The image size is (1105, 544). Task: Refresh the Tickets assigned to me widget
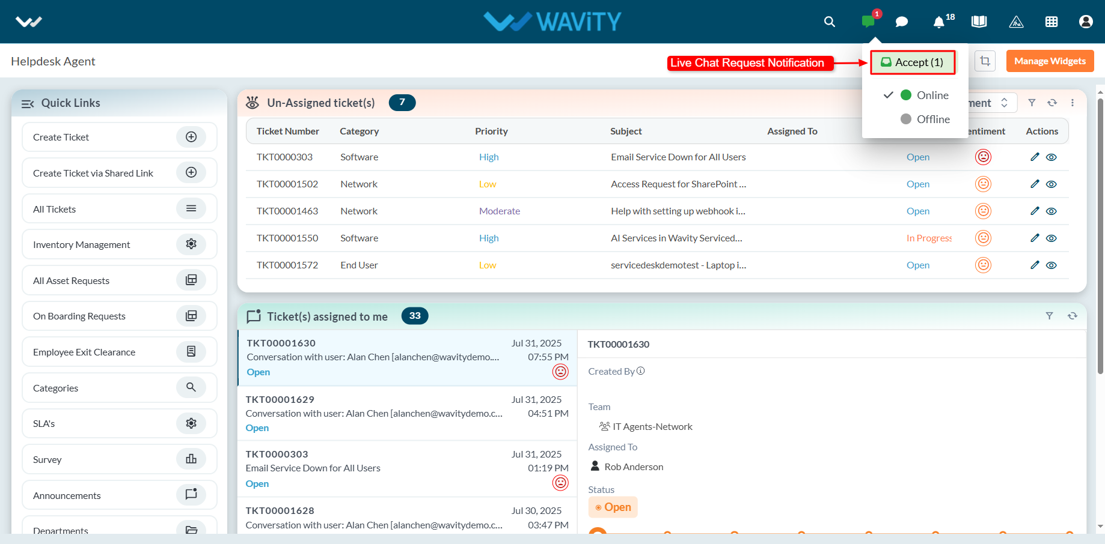click(1073, 316)
